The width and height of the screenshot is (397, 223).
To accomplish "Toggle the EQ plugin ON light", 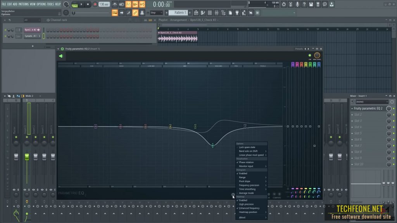I will pyautogui.click(x=310, y=55).
